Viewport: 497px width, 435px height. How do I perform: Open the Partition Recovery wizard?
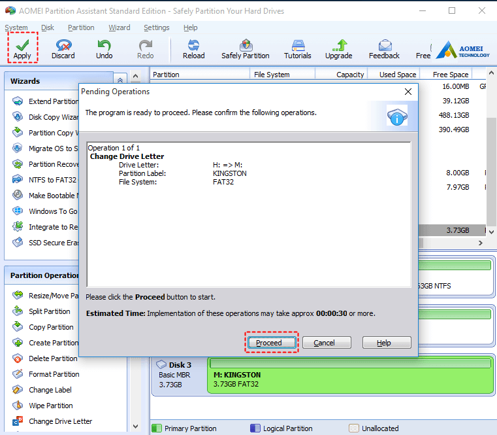click(45, 164)
